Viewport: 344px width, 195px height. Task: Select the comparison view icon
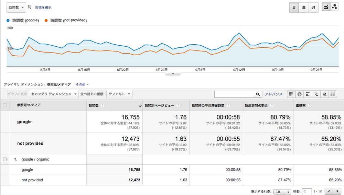pos(316,94)
